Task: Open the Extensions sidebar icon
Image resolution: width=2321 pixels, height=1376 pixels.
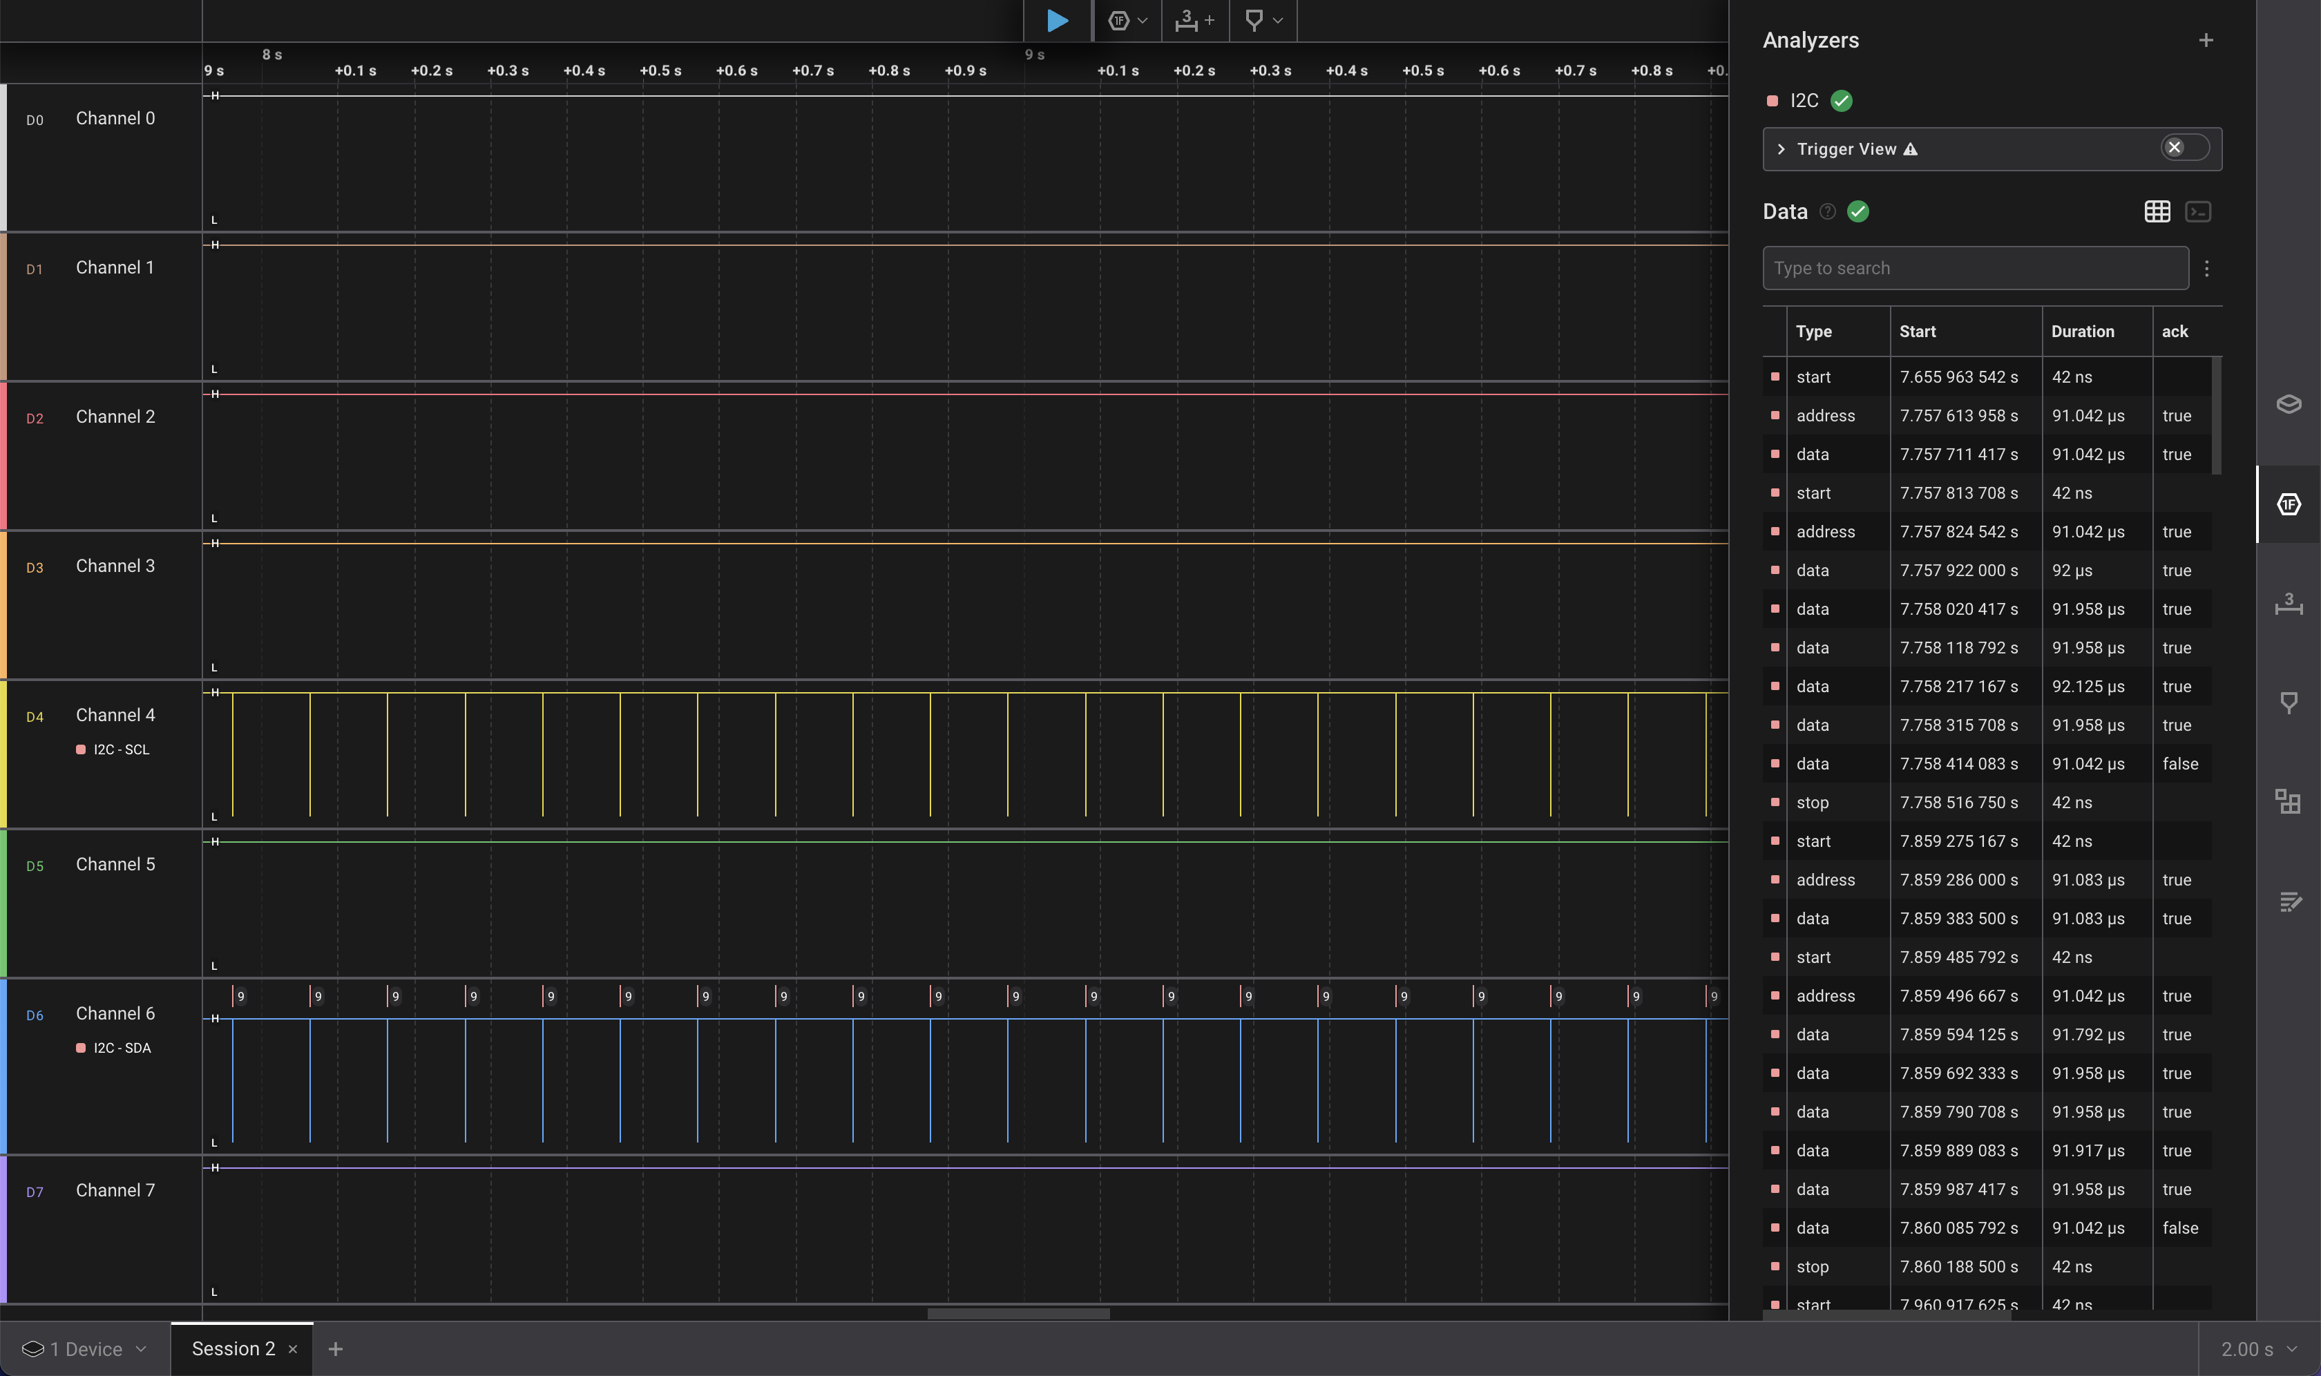Action: pyautogui.click(x=2288, y=801)
